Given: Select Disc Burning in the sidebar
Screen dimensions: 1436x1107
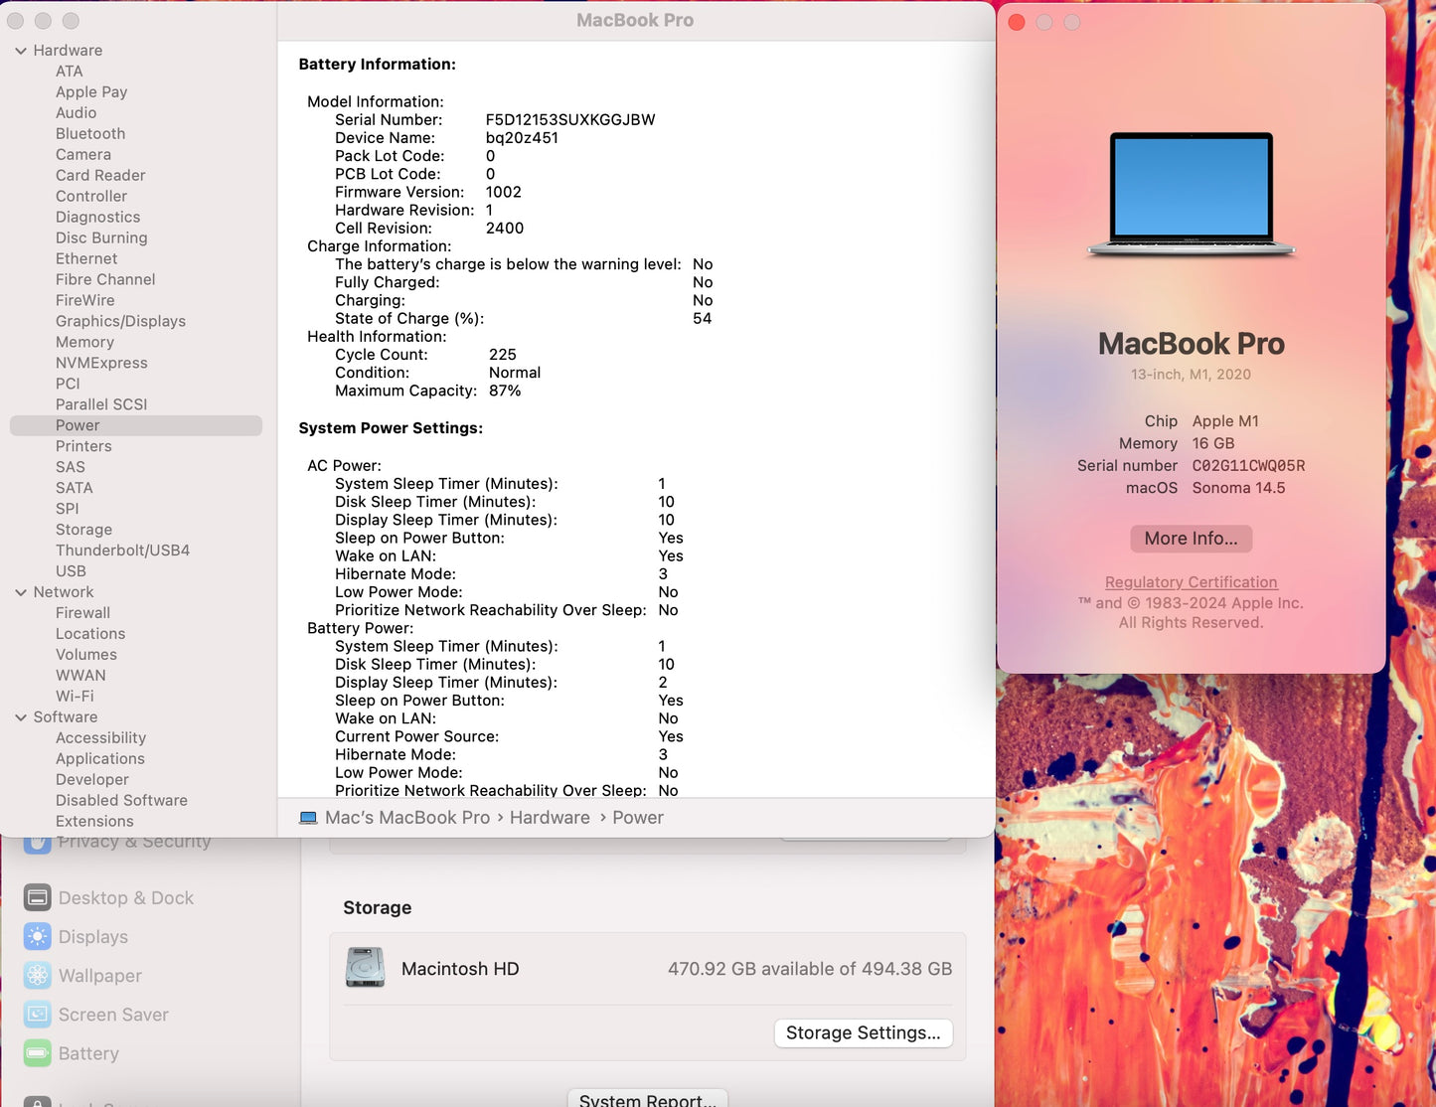Looking at the screenshot, I should (x=101, y=238).
